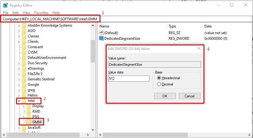Click the Value name field
The width and height of the screenshot is (253, 138).
154,65
